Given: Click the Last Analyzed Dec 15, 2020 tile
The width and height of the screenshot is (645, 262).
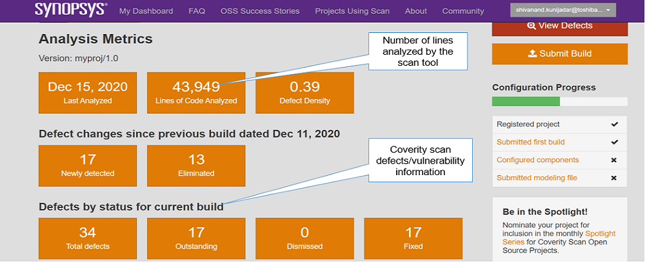Looking at the screenshot, I should (88, 93).
